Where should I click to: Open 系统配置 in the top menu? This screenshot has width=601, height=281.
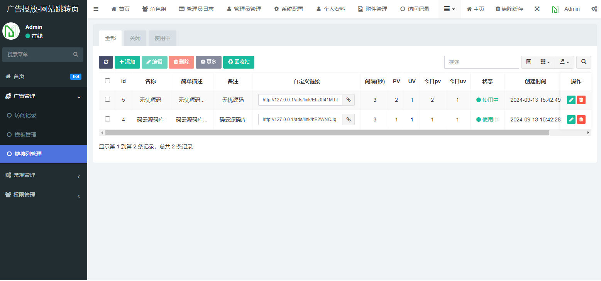(x=288, y=8)
